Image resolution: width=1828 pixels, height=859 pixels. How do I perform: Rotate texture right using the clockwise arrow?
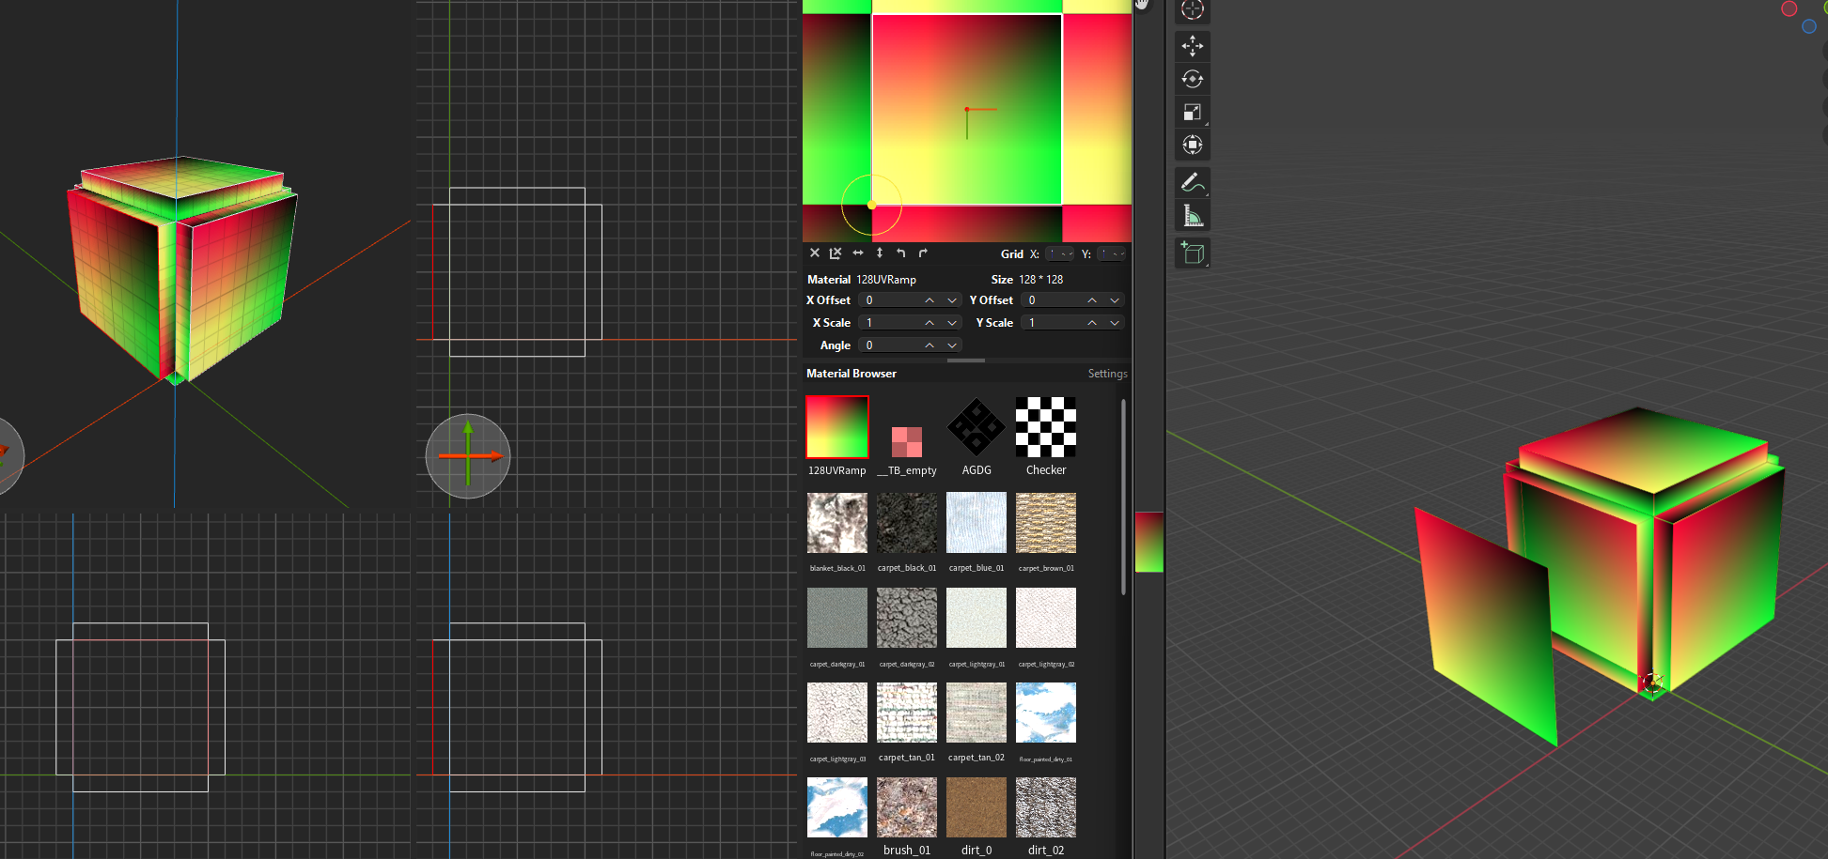[x=923, y=253]
